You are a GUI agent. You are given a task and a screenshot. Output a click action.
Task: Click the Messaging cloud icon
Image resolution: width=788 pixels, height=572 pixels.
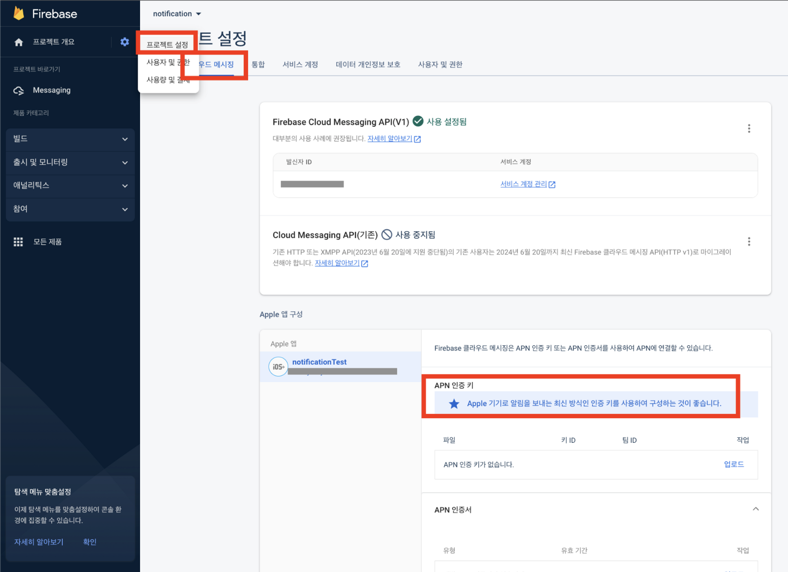(x=19, y=90)
